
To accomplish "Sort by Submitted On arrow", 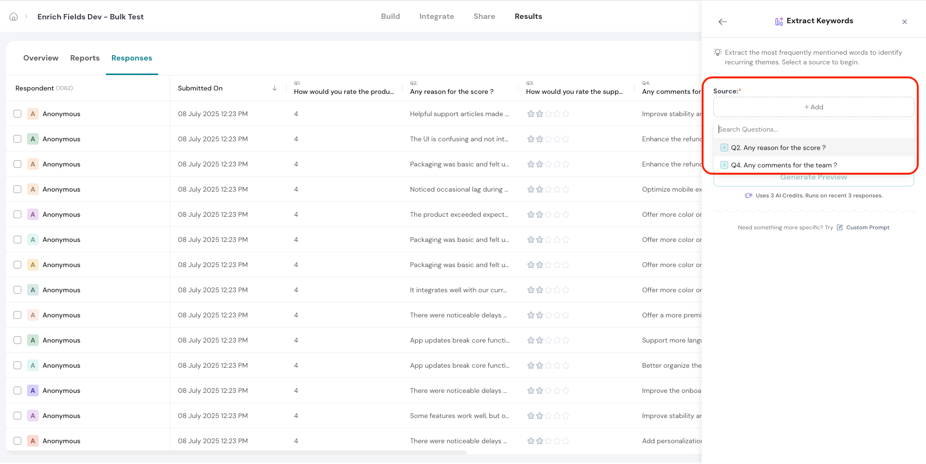I will pyautogui.click(x=274, y=88).
